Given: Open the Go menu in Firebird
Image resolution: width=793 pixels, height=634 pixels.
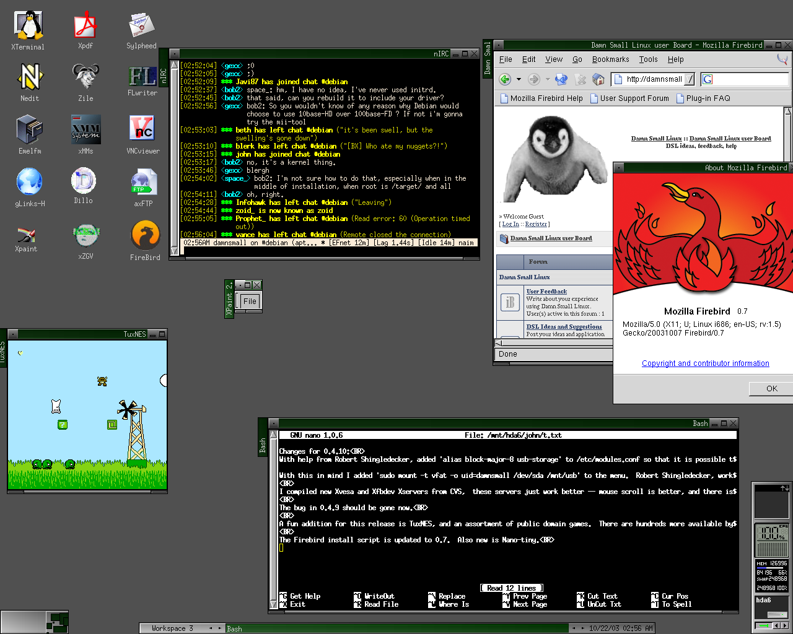Looking at the screenshot, I should click(x=577, y=59).
